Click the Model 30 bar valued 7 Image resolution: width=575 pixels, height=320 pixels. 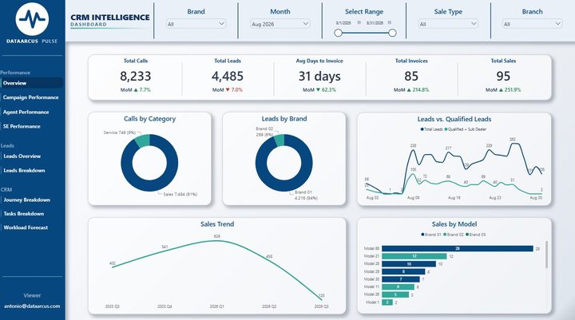(x=401, y=279)
